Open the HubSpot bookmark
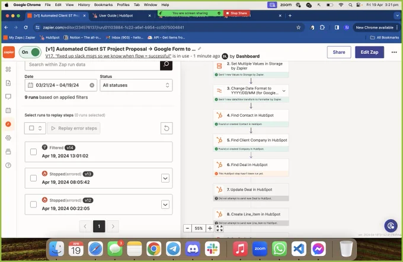Viewport: 403px width, 262px height. click(x=50, y=37)
